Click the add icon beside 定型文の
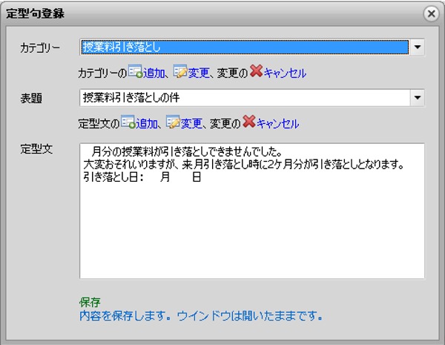Image resolution: width=445 pixels, height=345 pixels. coord(128,122)
